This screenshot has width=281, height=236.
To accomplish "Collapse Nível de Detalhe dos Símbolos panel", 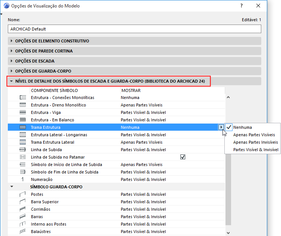I will tap(12, 81).
